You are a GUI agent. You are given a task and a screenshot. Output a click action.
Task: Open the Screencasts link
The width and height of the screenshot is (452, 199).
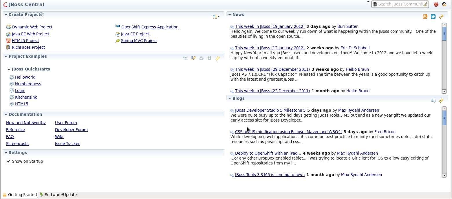tap(17, 144)
